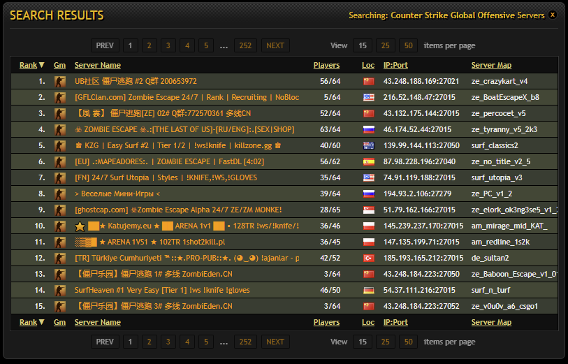This screenshot has height=364, width=568.
Task: Click PREV in top pagination
Action: click(x=105, y=45)
